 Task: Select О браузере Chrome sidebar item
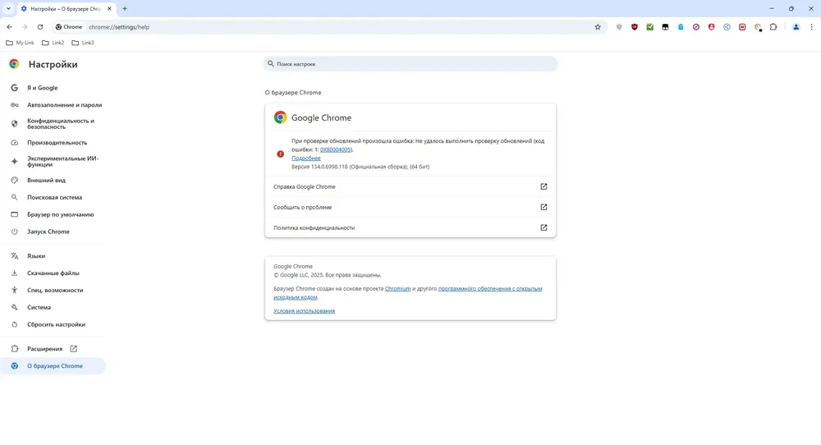(53, 366)
